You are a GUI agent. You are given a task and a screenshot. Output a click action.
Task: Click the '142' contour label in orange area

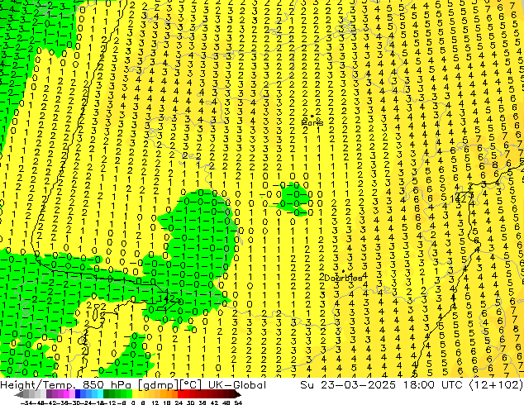point(456,199)
